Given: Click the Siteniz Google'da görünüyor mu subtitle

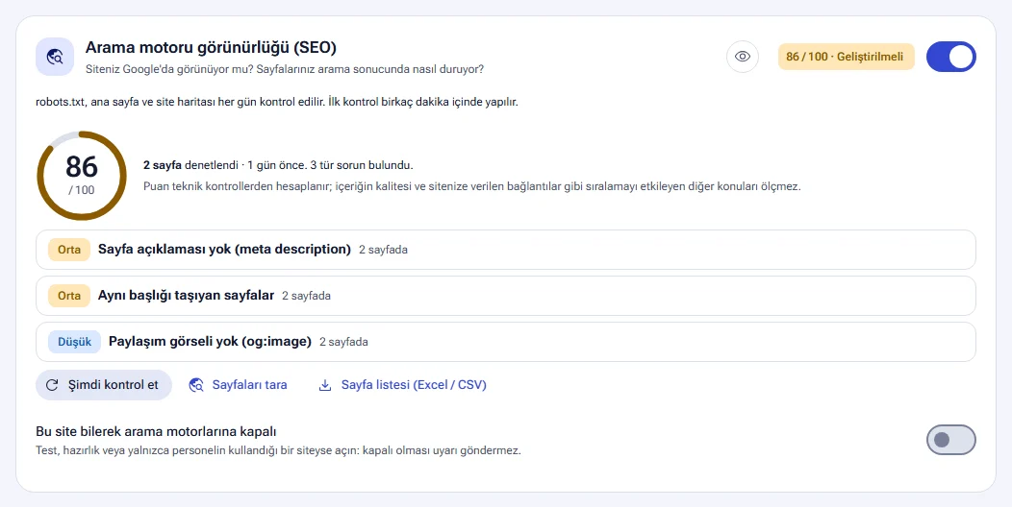Looking at the screenshot, I should [285, 69].
